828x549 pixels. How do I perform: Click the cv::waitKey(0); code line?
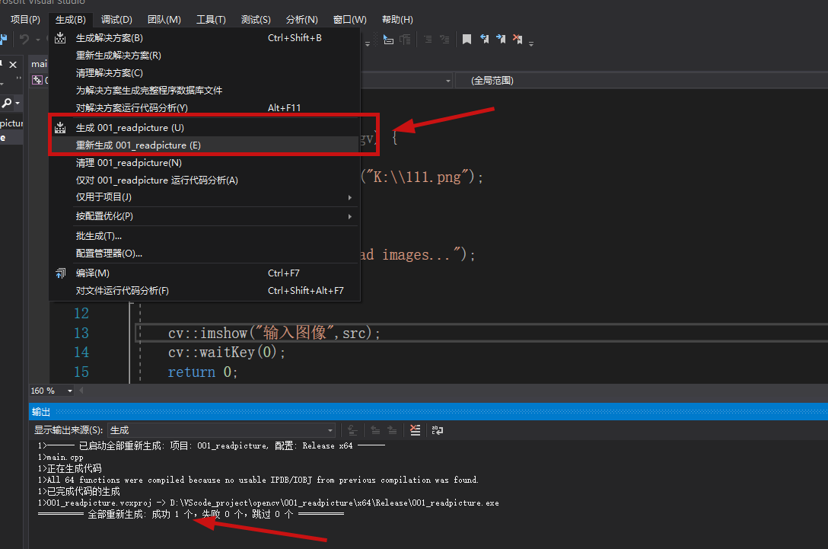(227, 353)
